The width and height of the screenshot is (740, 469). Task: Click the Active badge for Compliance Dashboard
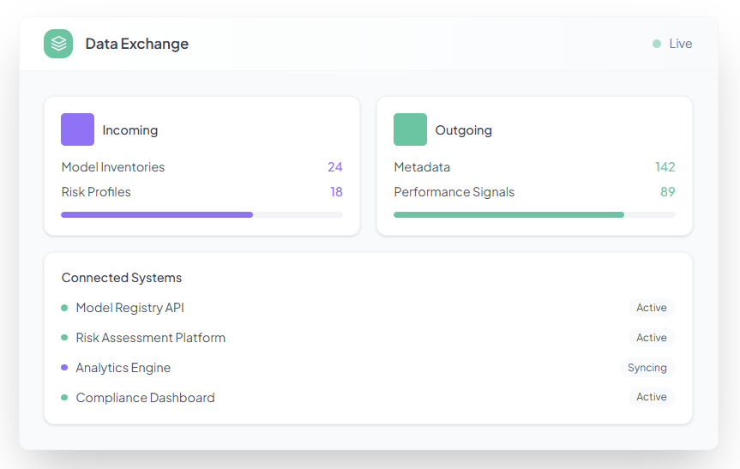pyautogui.click(x=651, y=398)
